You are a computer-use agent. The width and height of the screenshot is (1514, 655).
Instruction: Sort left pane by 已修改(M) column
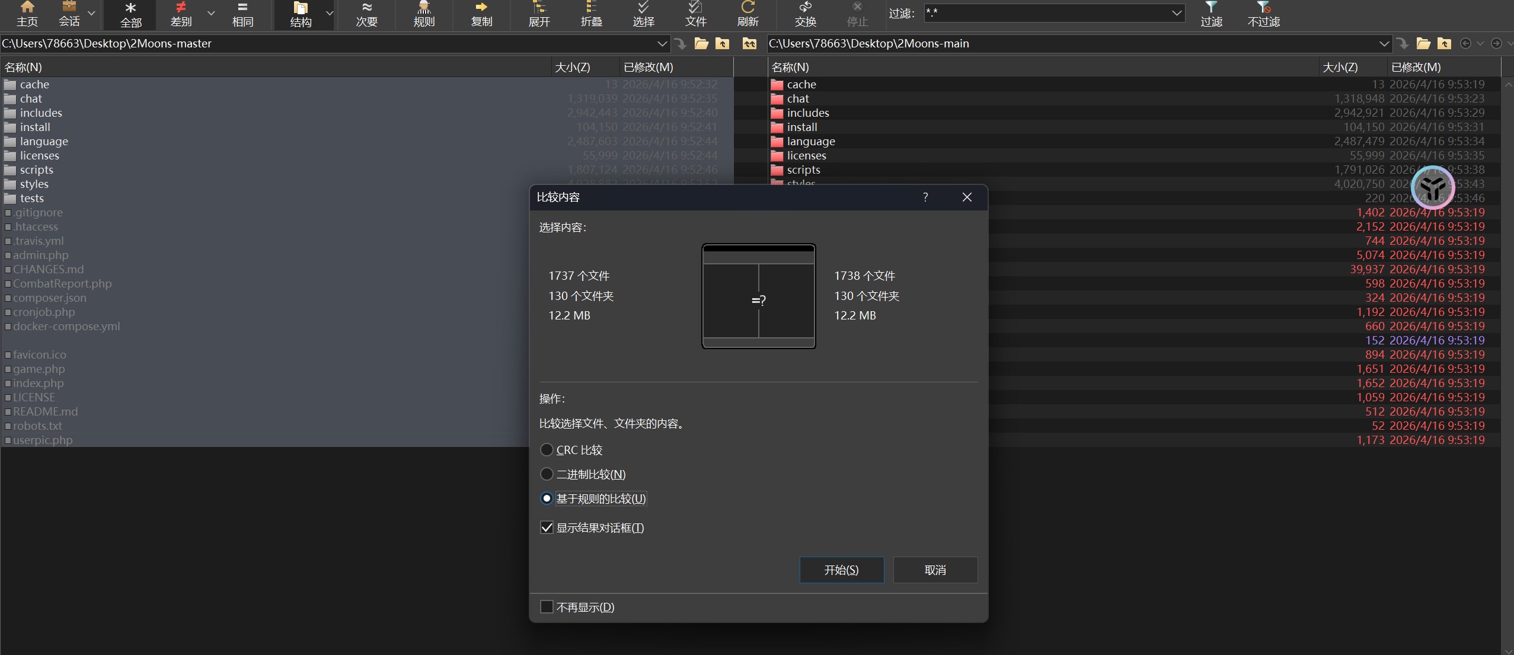pos(676,67)
